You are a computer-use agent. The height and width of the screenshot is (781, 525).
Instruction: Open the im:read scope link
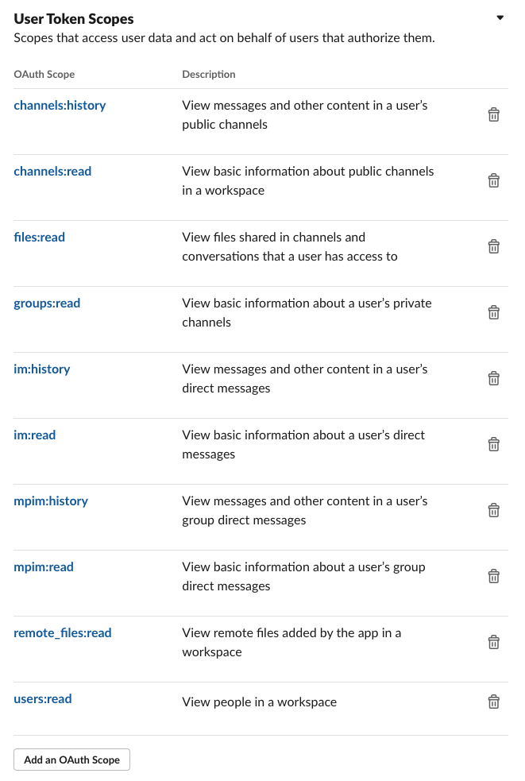click(34, 435)
